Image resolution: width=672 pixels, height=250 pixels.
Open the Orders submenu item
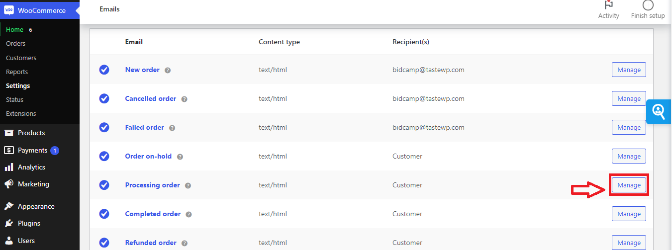15,44
